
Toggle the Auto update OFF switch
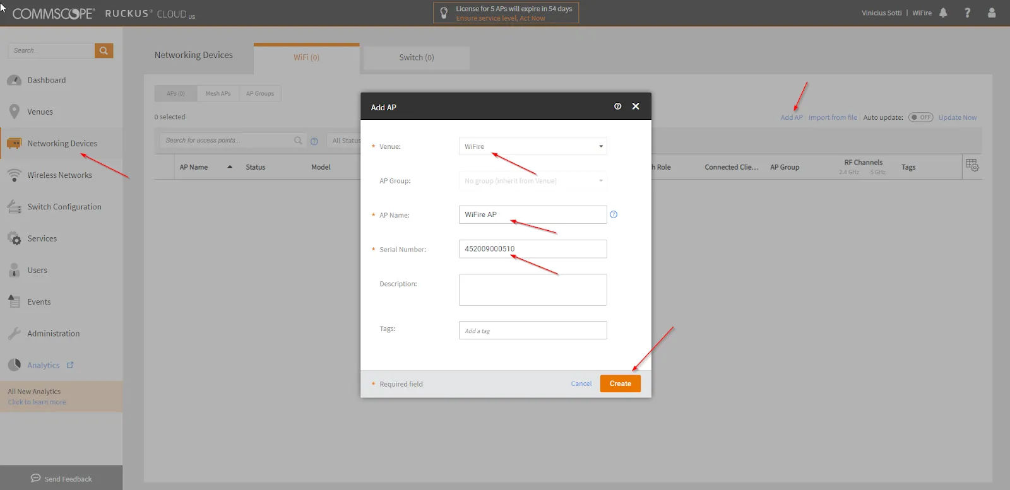(x=920, y=117)
